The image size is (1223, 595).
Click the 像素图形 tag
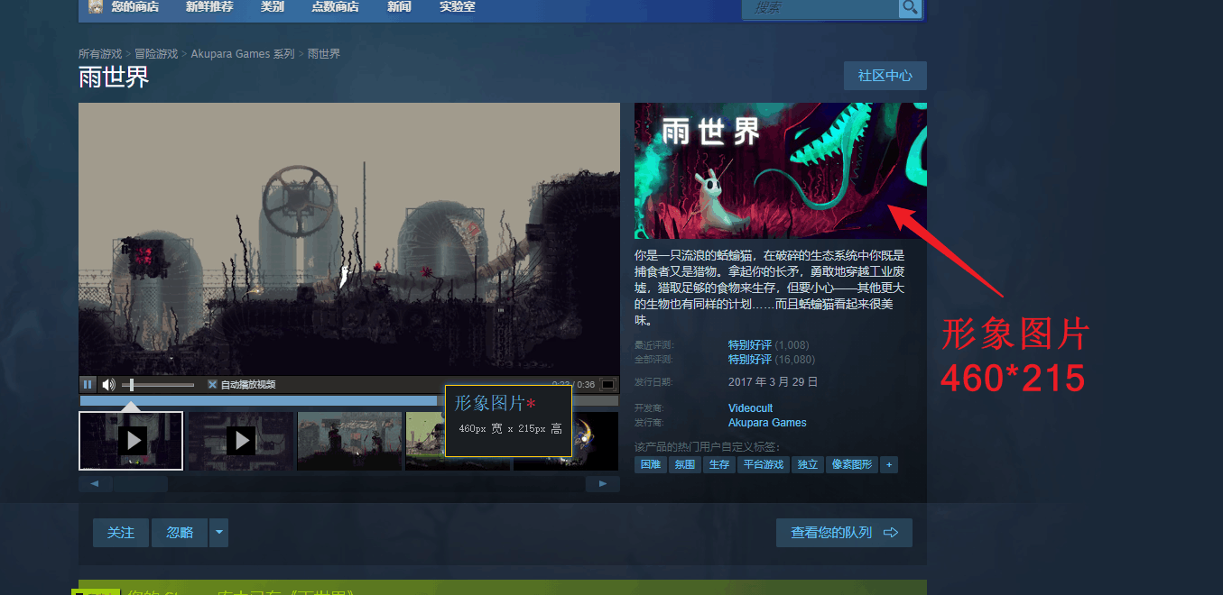coord(851,464)
